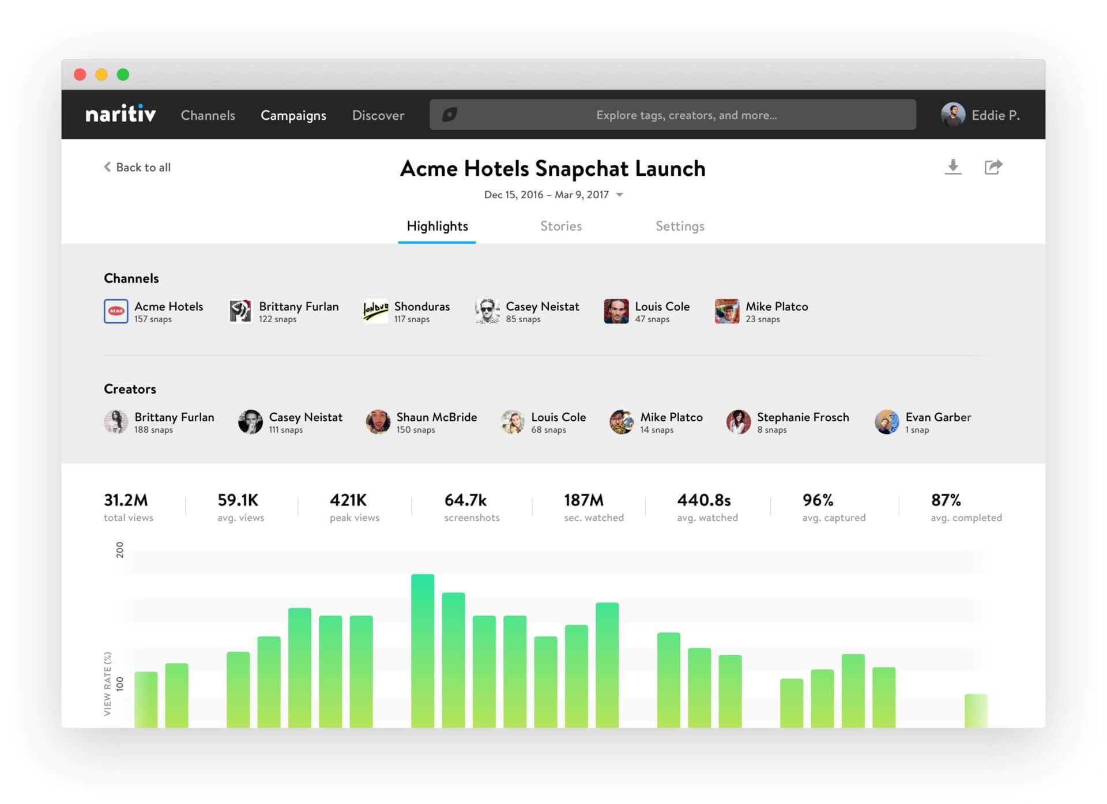Viewport: 1107px width, 804px height.
Task: Switch to the Settings tab
Action: click(680, 227)
